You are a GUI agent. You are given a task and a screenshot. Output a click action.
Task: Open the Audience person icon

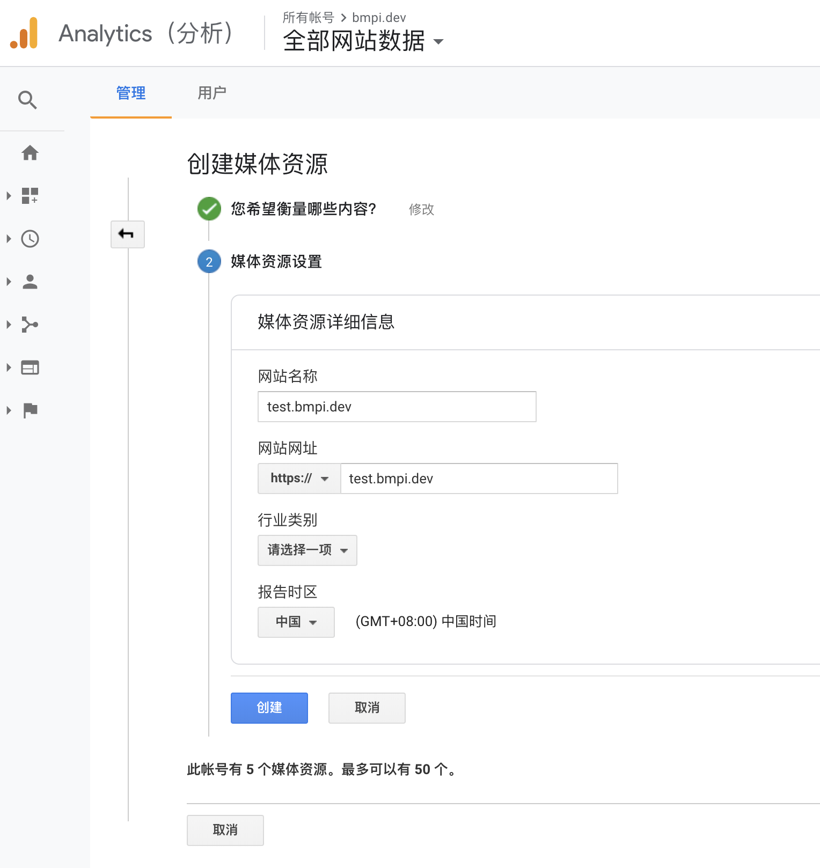click(30, 282)
